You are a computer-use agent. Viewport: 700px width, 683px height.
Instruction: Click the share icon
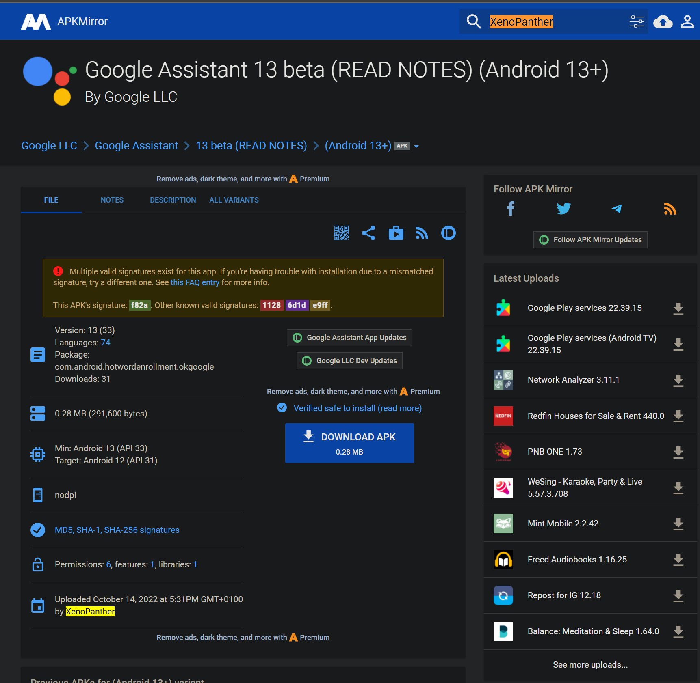pyautogui.click(x=368, y=233)
